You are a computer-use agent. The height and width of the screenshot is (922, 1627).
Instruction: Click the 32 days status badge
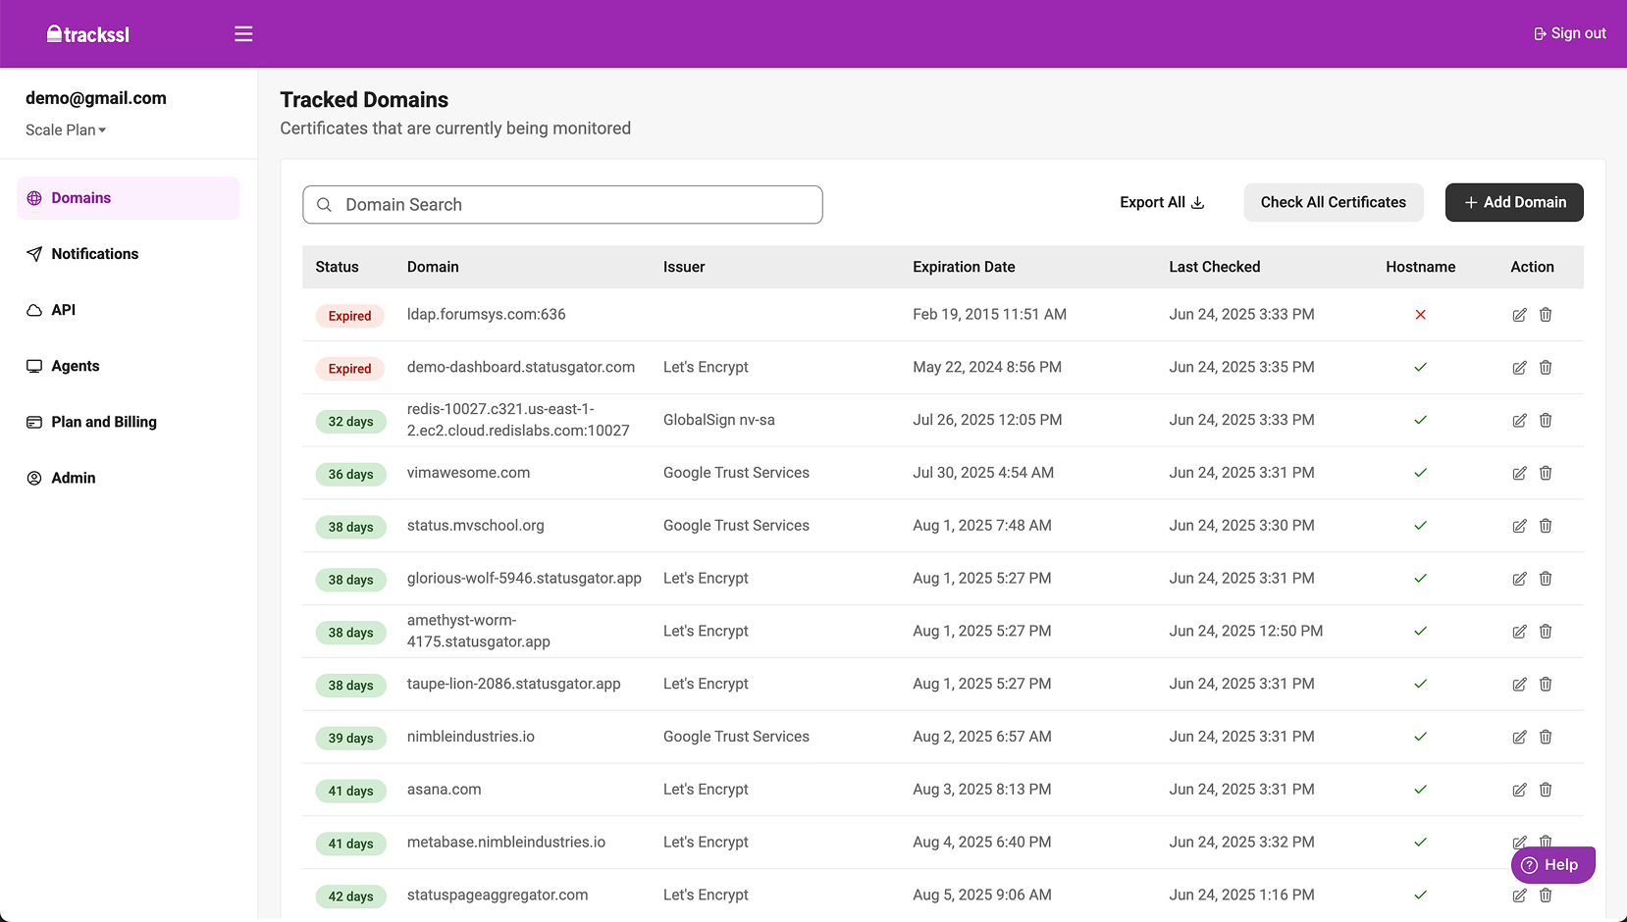pyautogui.click(x=350, y=422)
